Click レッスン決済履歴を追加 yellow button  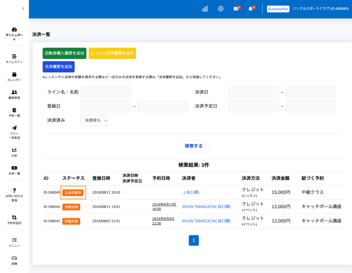click(x=112, y=53)
